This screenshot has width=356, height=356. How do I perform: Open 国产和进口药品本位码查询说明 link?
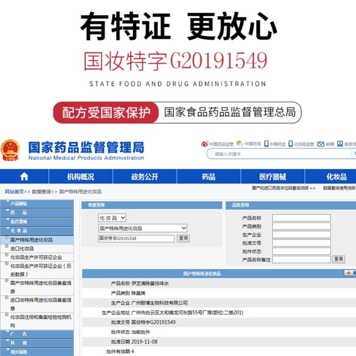pyautogui.click(x=280, y=188)
